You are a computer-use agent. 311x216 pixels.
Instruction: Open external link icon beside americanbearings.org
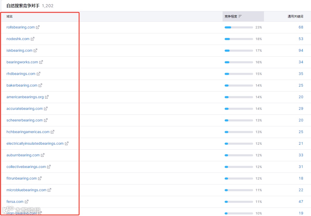pyautogui.click(x=47, y=97)
